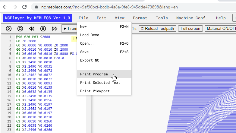The image size is (236, 133).
Task: Open the Machine Conf. menu
Action: pos(192,18)
